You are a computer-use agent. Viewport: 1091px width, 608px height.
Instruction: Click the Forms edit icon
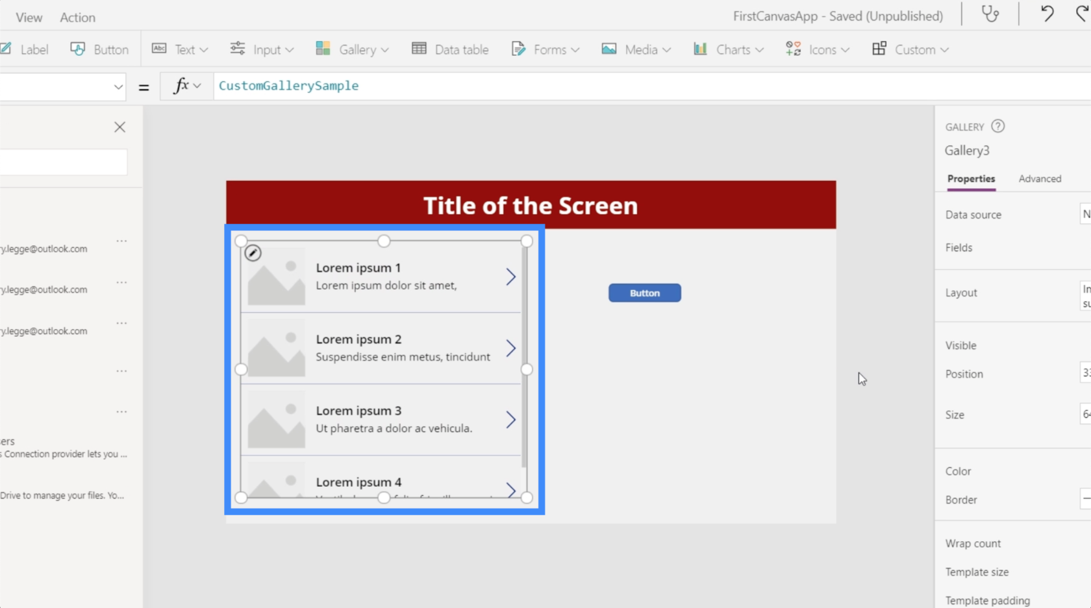(x=518, y=49)
